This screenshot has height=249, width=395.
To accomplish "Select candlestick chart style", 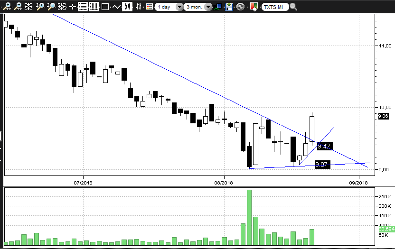I will [x=127, y=7].
